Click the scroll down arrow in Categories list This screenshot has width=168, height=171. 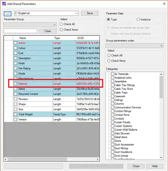(x=161, y=158)
